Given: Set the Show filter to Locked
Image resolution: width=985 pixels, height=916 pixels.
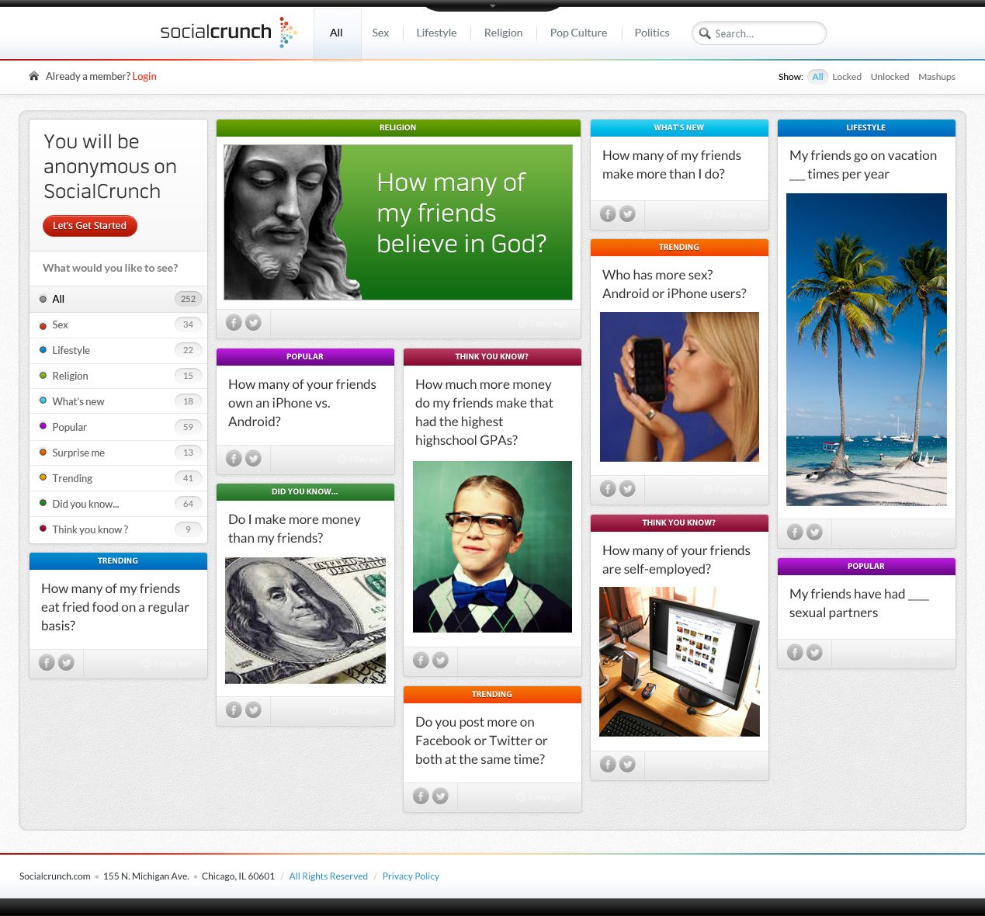Looking at the screenshot, I should pyautogui.click(x=847, y=77).
